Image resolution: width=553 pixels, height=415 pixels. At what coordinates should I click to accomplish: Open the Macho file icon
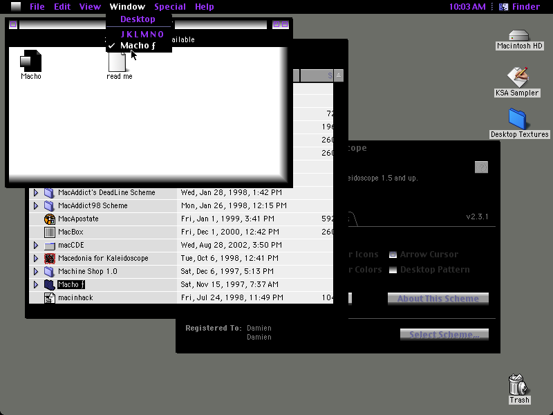click(30, 61)
